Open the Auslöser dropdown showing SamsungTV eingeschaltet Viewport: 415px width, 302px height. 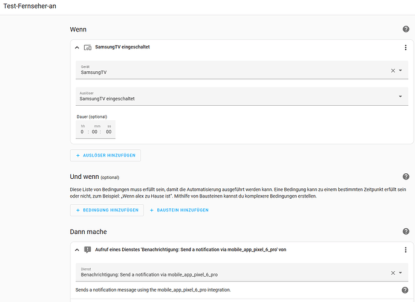point(241,96)
